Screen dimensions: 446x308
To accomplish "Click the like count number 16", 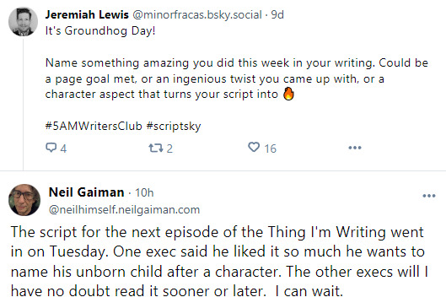I will point(271,149).
